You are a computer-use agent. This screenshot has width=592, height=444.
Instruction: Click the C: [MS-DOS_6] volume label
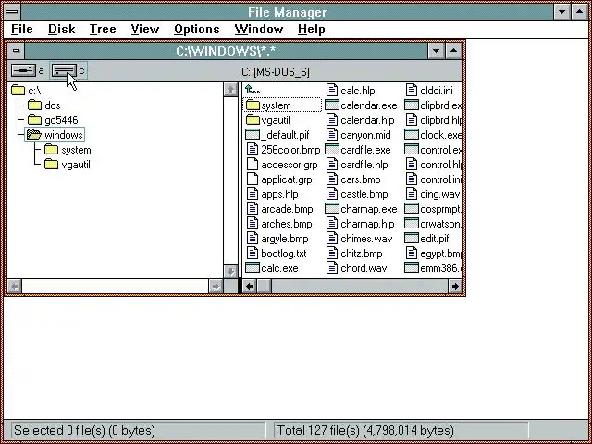pos(276,72)
